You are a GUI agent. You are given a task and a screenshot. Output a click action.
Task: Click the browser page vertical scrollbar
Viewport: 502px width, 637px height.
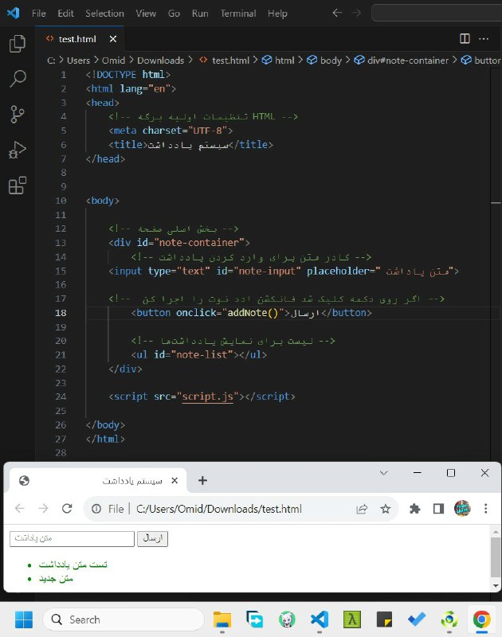[496, 557]
